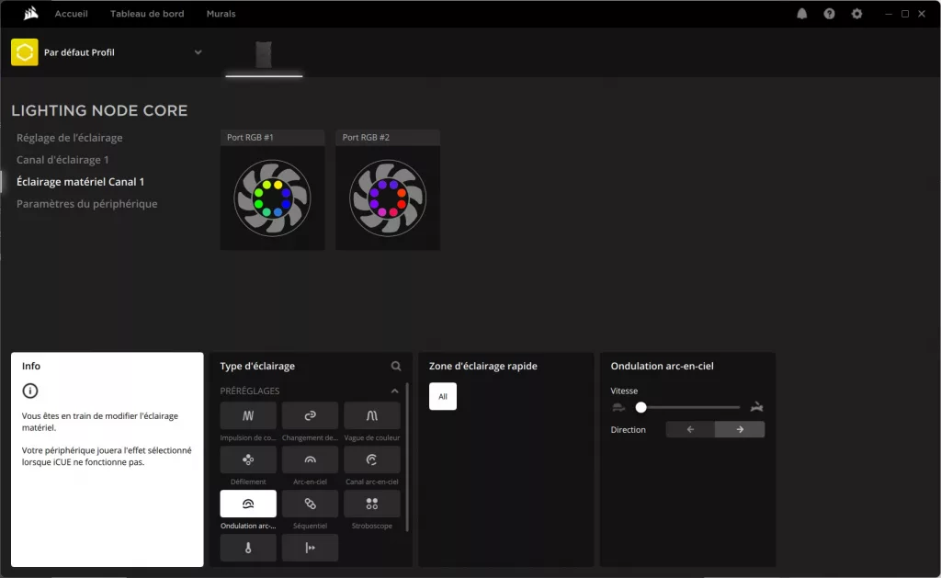Set direction to left arrow
This screenshot has height=578, width=941.
coord(690,429)
